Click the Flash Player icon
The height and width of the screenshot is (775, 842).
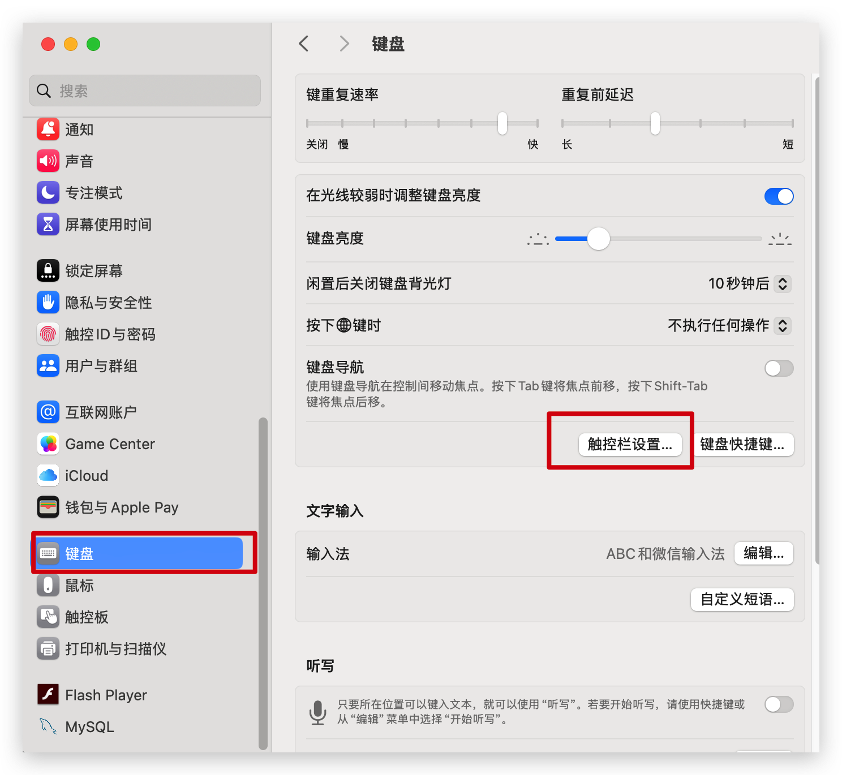[x=48, y=694]
